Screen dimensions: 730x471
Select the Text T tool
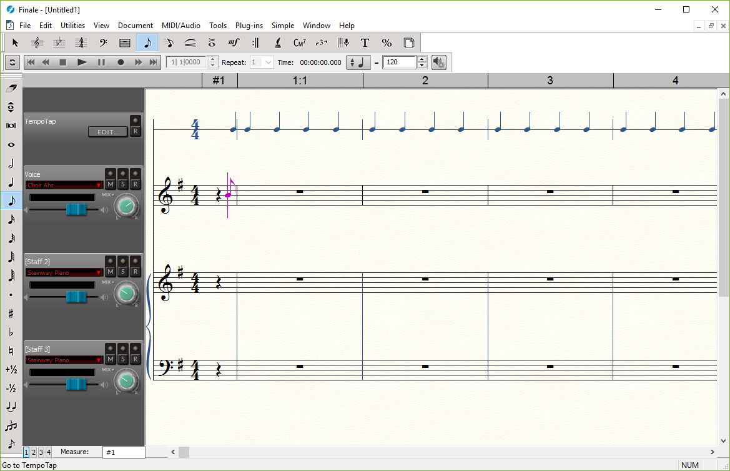365,43
